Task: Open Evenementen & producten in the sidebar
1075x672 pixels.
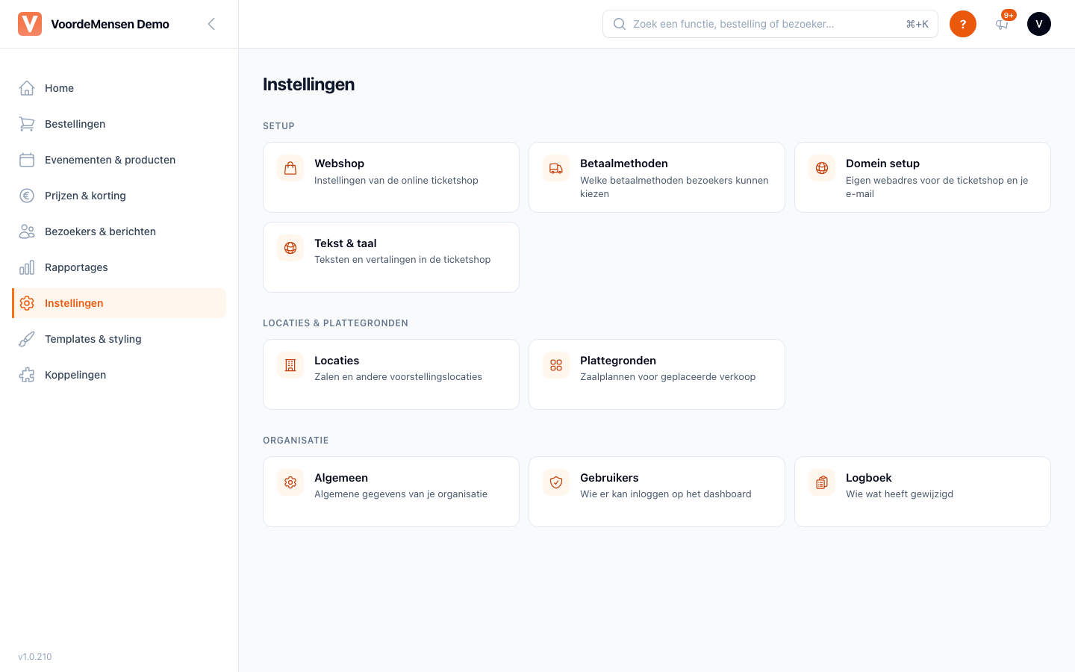Action: point(119,160)
